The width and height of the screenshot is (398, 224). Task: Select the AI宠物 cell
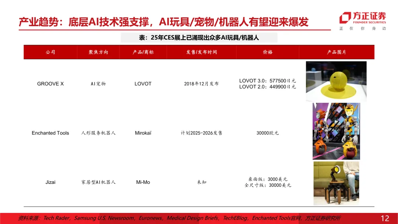click(98, 84)
